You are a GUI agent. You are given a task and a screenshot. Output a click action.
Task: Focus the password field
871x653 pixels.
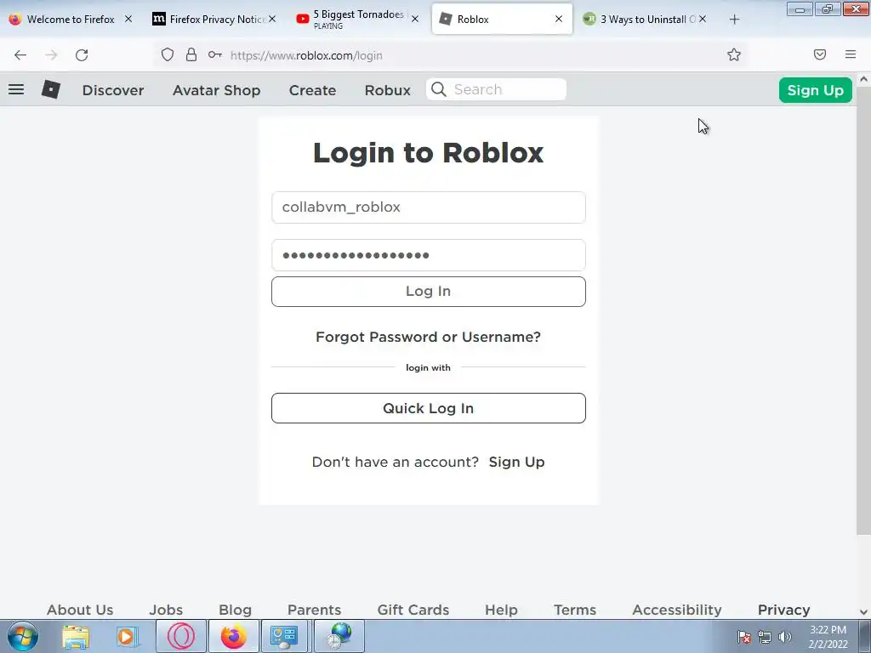(429, 255)
